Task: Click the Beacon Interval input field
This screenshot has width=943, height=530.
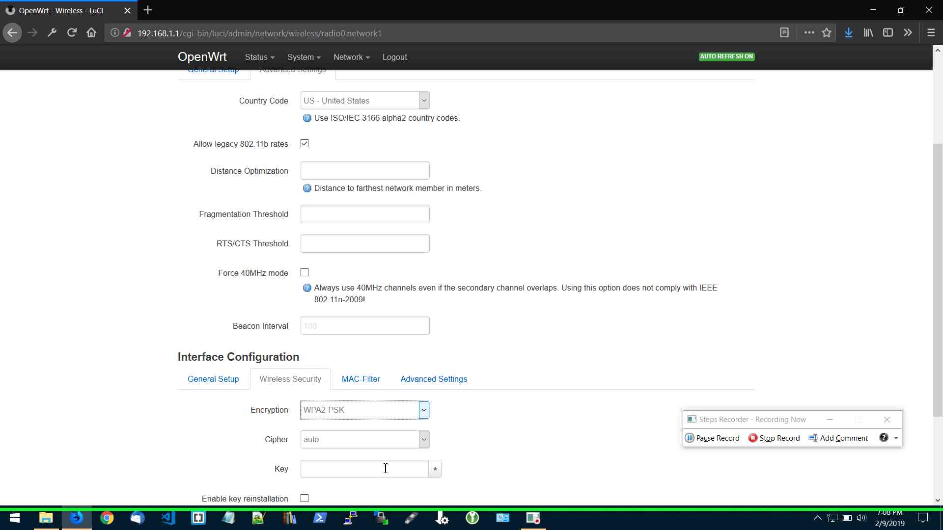Action: [364, 326]
